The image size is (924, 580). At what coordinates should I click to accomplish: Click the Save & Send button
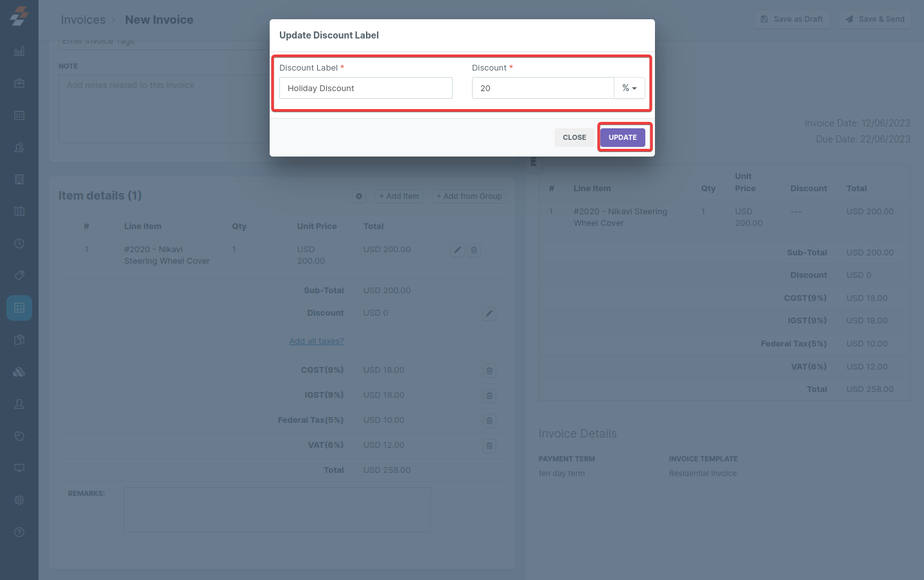coord(875,19)
